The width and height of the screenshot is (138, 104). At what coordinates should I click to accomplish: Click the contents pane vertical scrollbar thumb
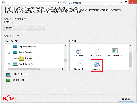(130, 60)
